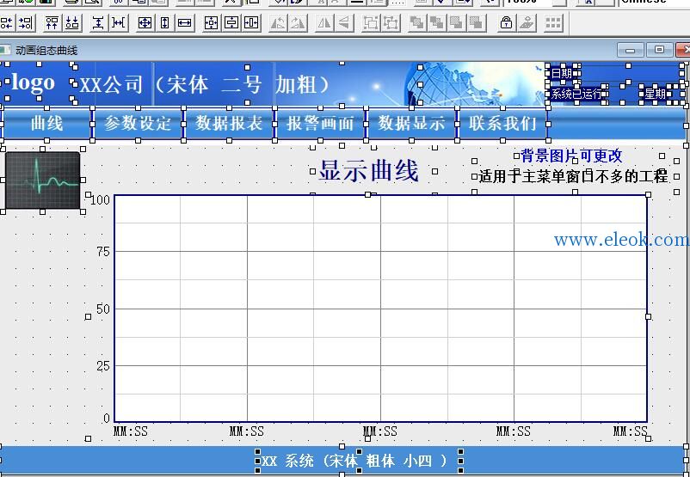Click the align left edges icon
The image size is (690, 477).
[6, 23]
